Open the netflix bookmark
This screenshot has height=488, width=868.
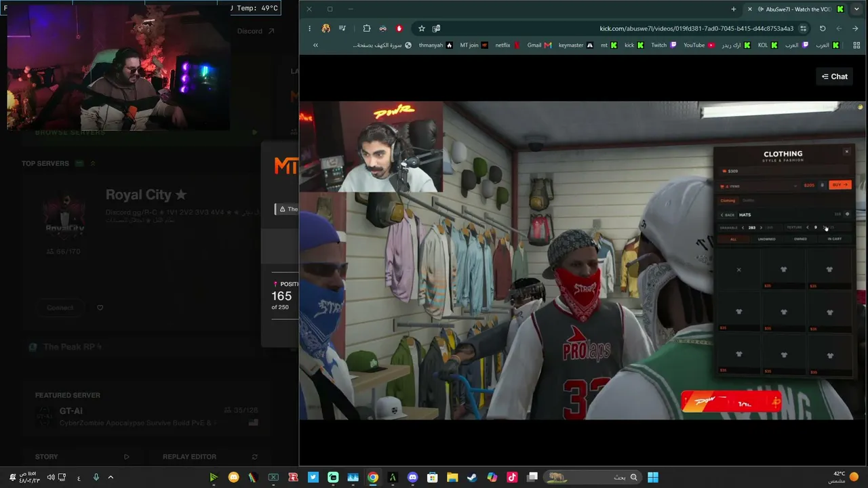[507, 45]
